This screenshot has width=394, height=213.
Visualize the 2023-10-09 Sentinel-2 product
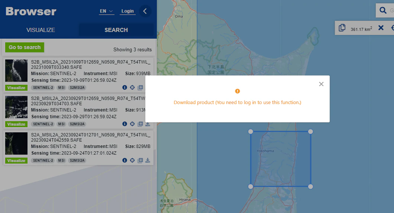coord(16,88)
